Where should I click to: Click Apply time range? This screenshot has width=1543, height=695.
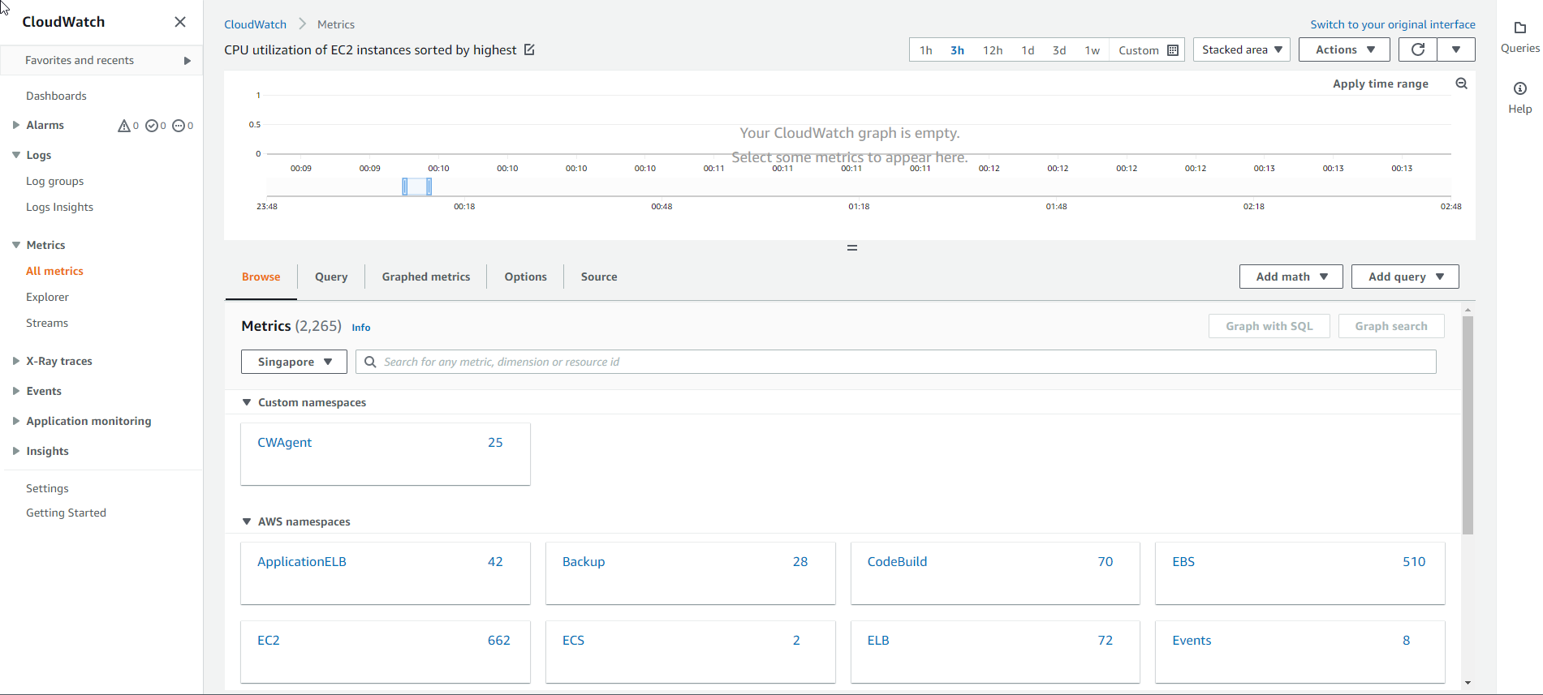click(x=1381, y=84)
